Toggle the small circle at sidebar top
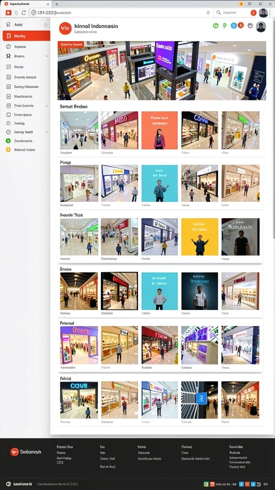Screen dimensions: 275x490 (x=46, y=25)
